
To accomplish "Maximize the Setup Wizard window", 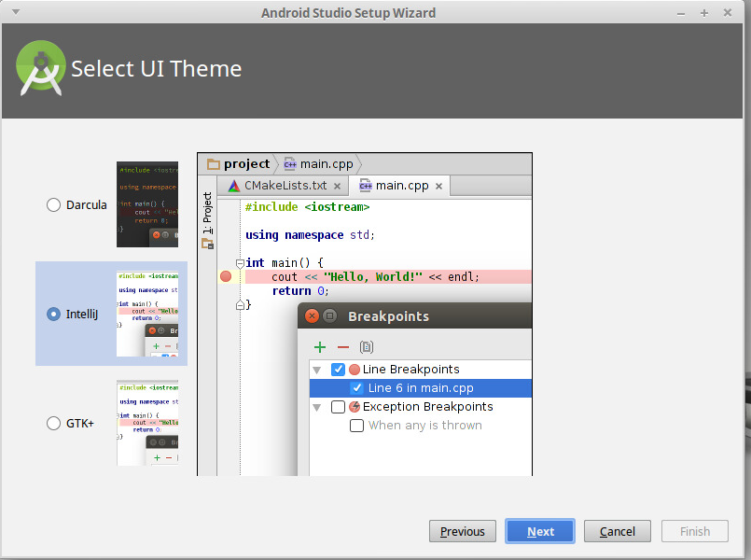I will point(704,13).
